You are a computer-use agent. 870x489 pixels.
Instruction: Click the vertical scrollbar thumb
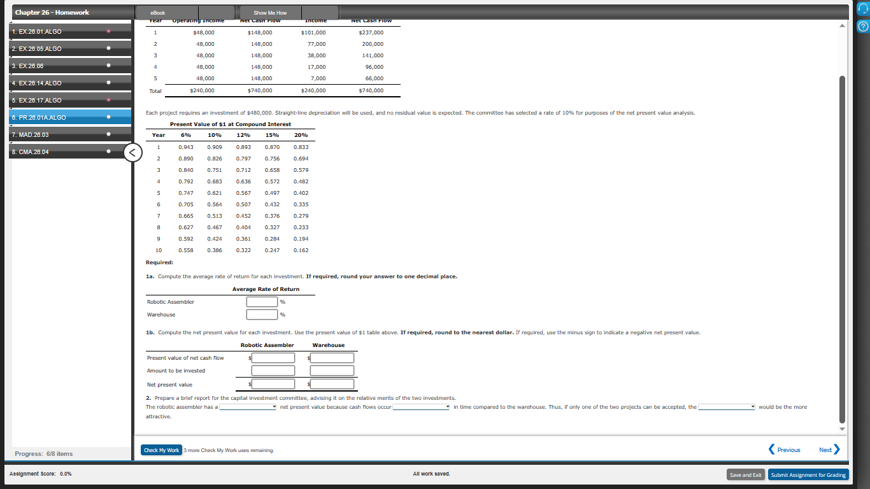coord(842,250)
